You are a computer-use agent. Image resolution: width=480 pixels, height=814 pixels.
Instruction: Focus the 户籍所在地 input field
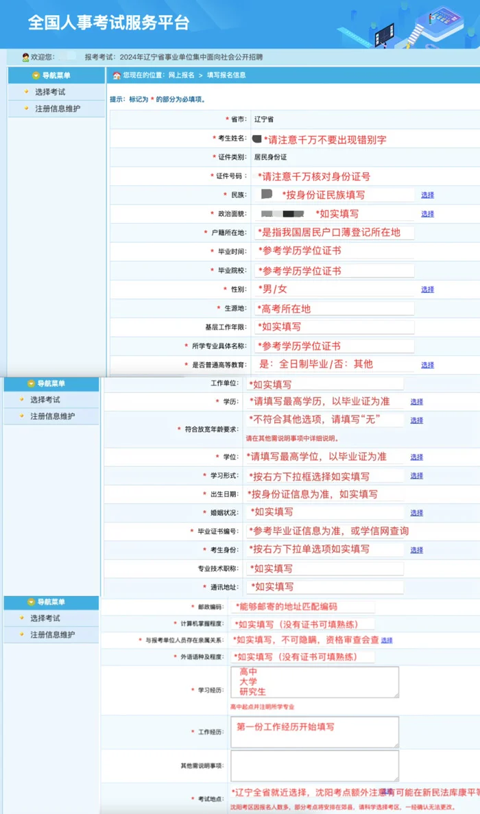coord(334,232)
